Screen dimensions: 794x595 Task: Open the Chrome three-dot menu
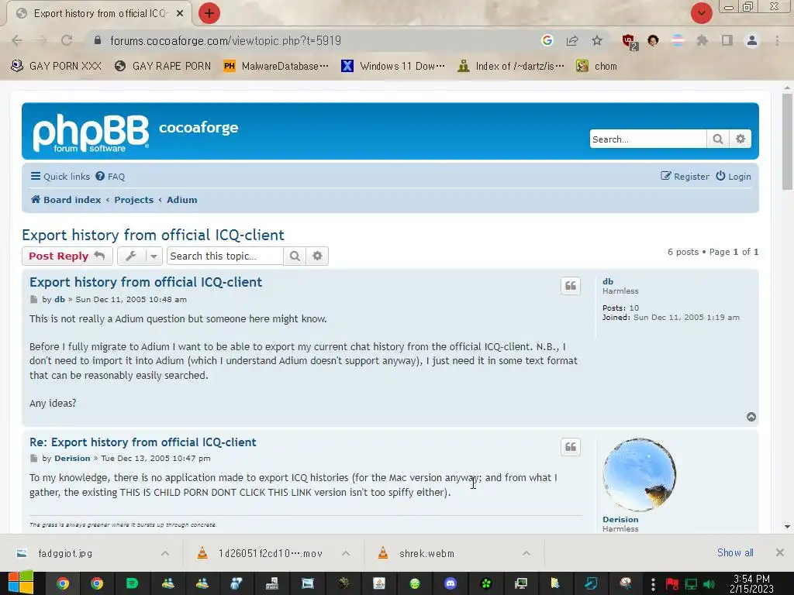pyautogui.click(x=777, y=40)
